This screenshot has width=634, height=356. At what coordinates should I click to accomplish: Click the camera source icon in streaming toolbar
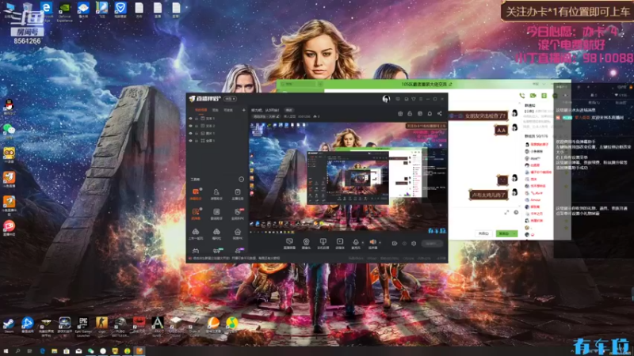click(306, 243)
